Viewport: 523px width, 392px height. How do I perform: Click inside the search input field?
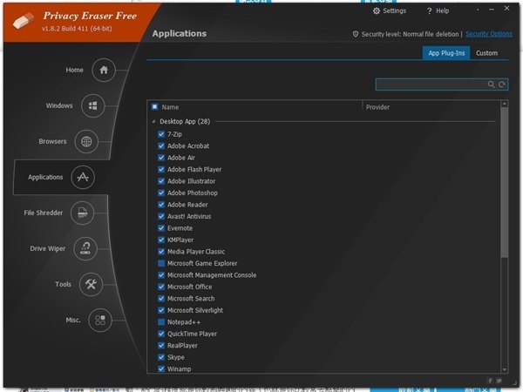pyautogui.click(x=431, y=84)
